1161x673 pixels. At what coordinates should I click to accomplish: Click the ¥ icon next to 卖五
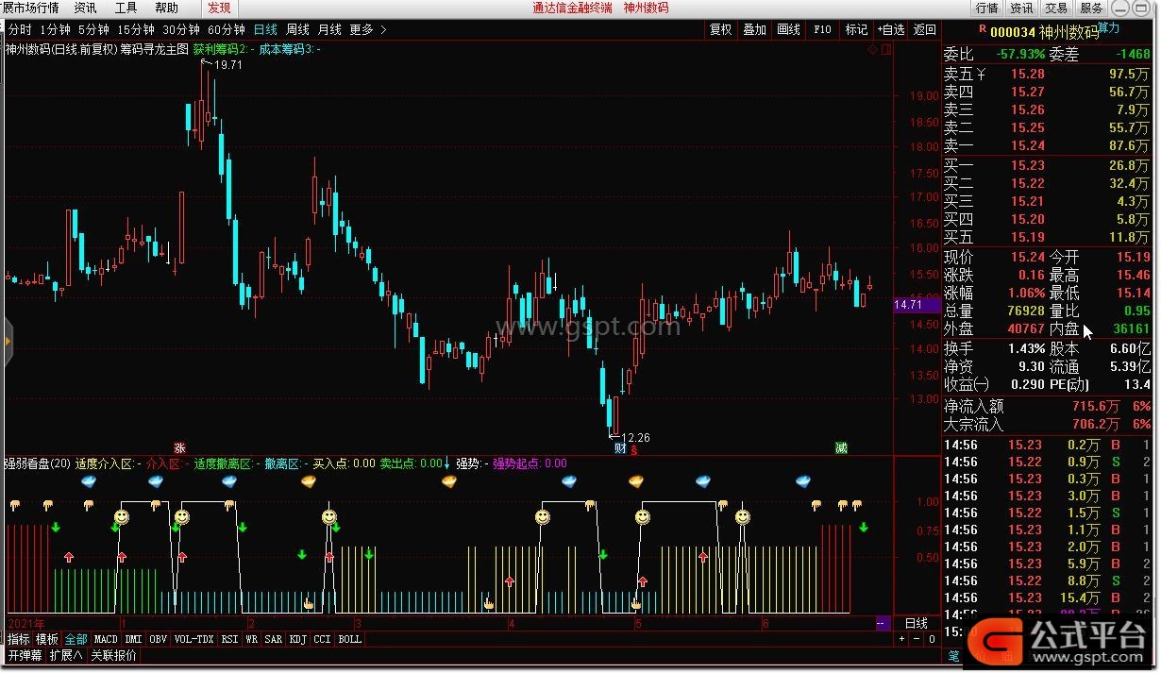click(981, 74)
